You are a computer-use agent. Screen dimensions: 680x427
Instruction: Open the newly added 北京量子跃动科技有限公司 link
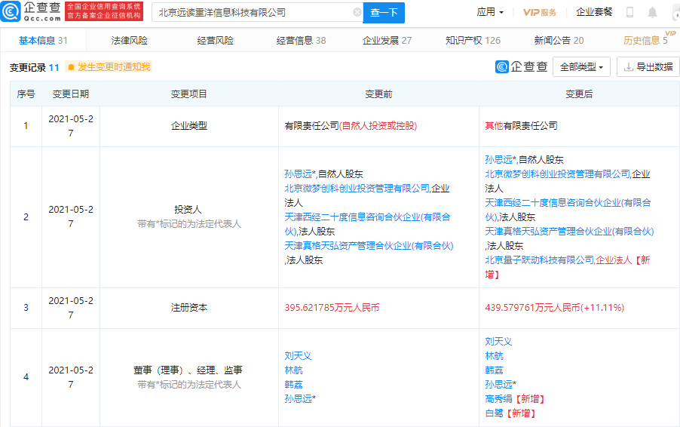(539, 260)
